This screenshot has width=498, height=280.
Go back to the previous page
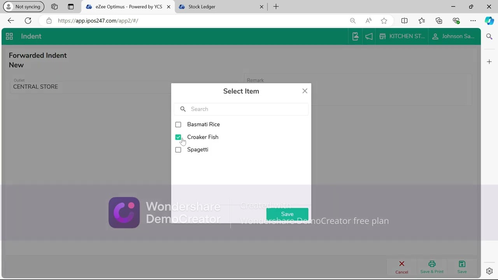(x=11, y=21)
